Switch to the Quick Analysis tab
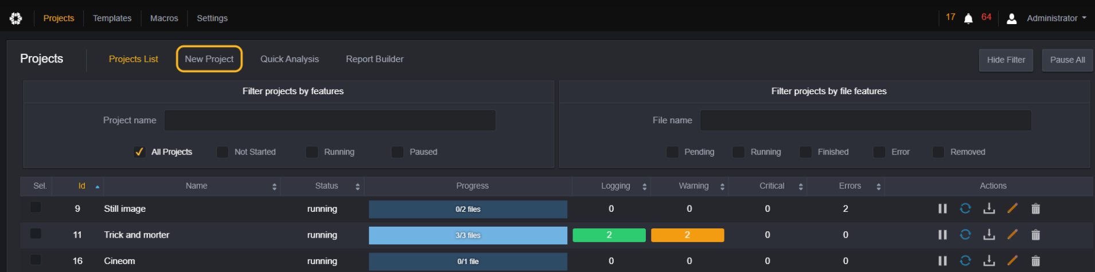This screenshot has height=272, width=1095. [x=290, y=59]
